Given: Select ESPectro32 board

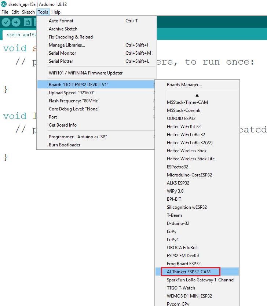Looking at the screenshot, I should point(197,167).
